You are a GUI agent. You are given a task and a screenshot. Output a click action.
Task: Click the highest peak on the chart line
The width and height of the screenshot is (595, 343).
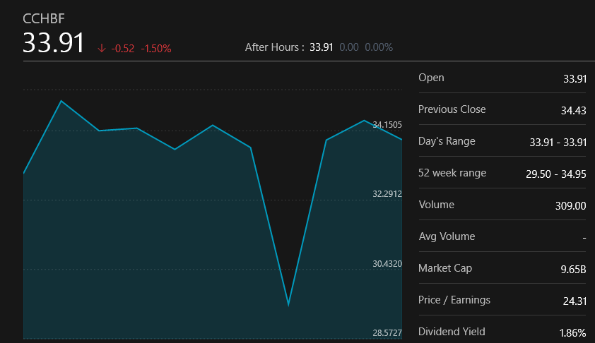coord(61,101)
